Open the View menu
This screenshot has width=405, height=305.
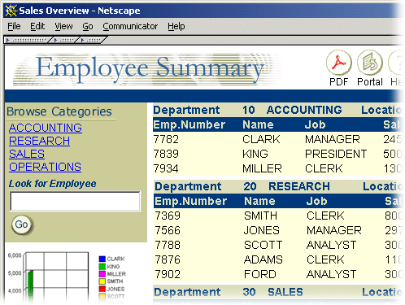pyautogui.click(x=63, y=26)
